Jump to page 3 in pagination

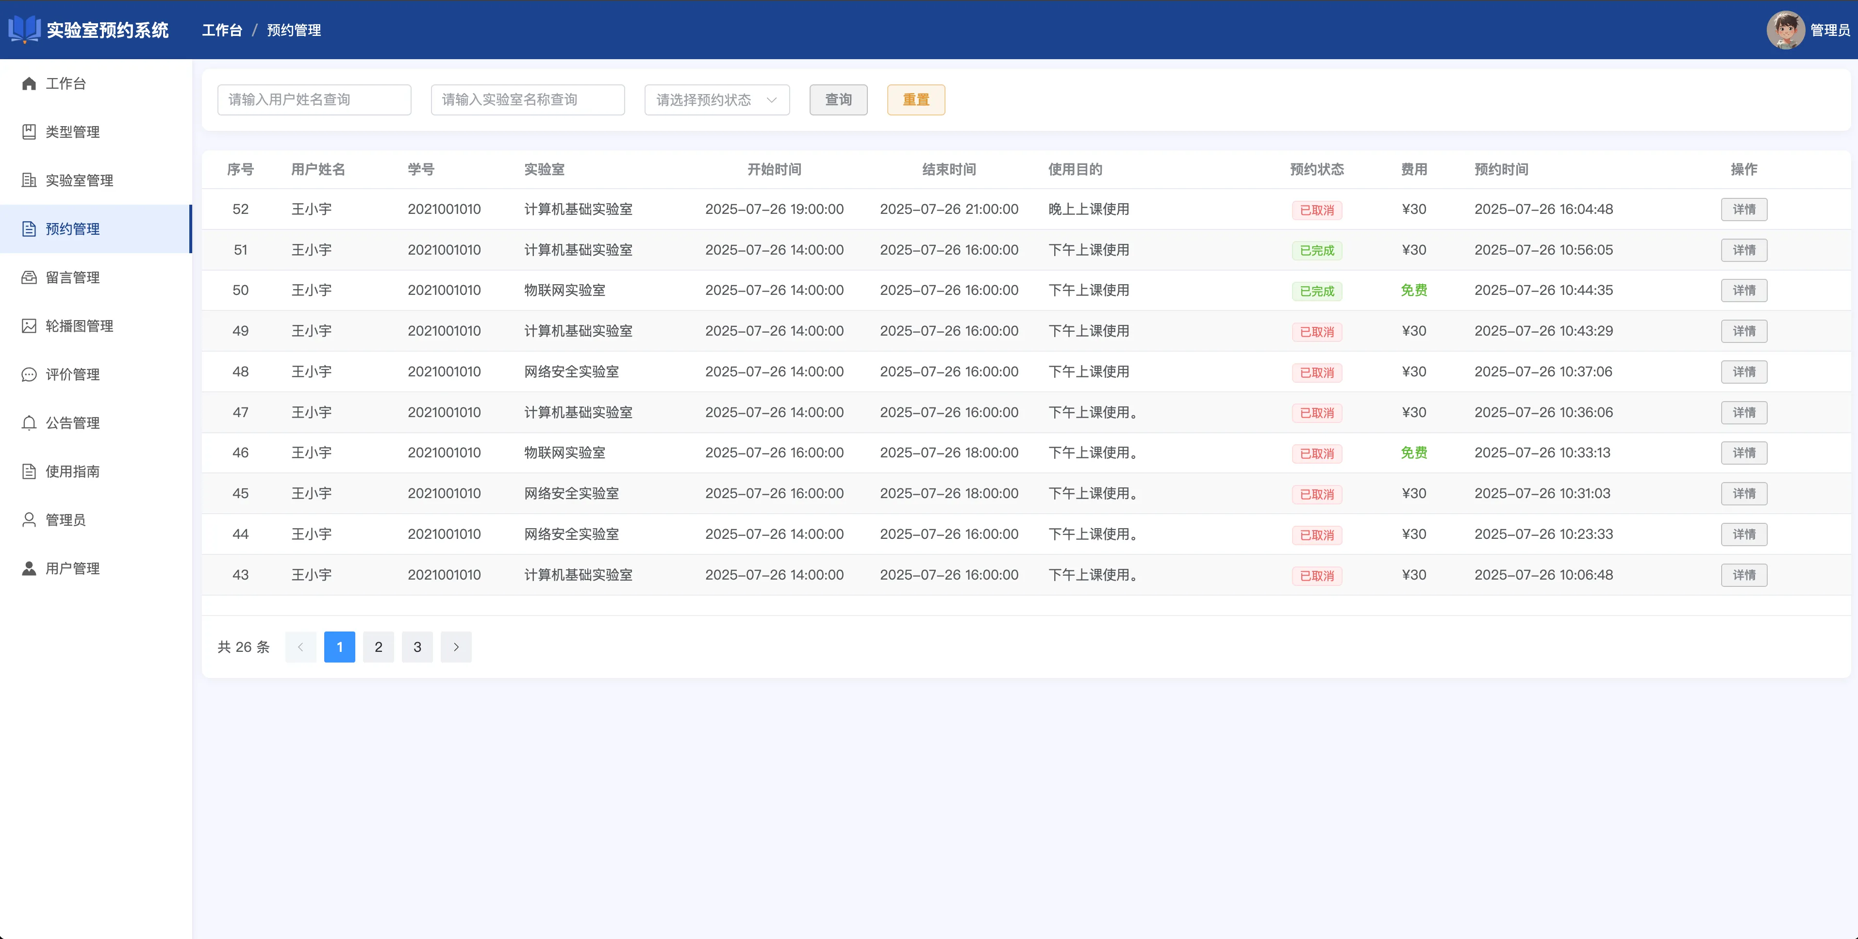pos(417,647)
